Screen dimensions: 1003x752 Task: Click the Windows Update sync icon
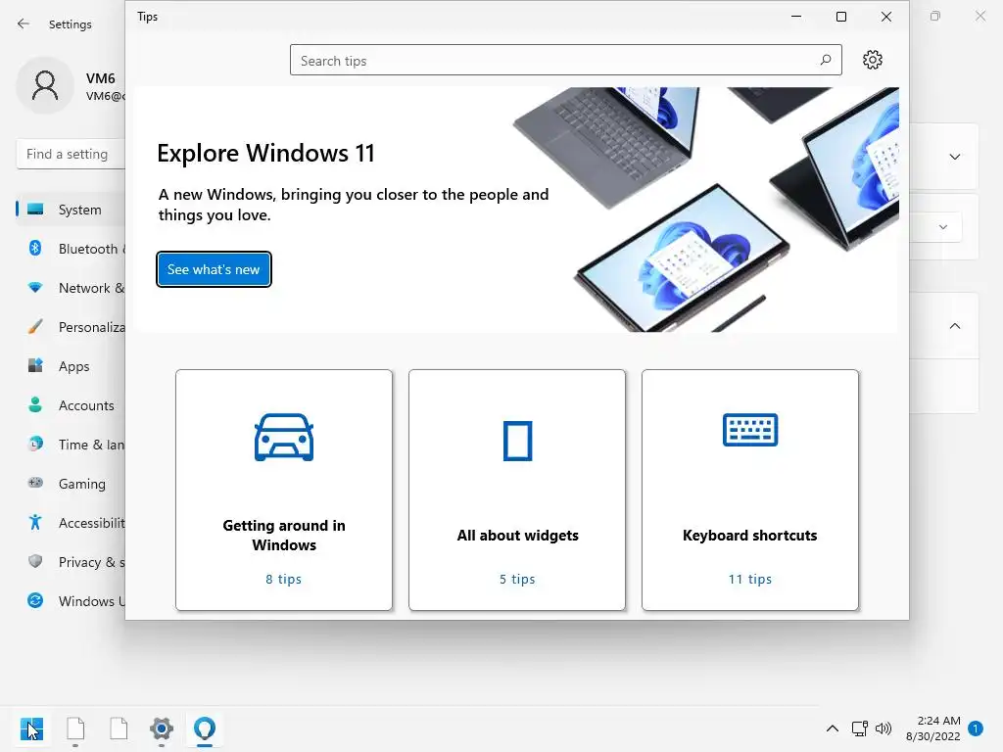(x=35, y=600)
